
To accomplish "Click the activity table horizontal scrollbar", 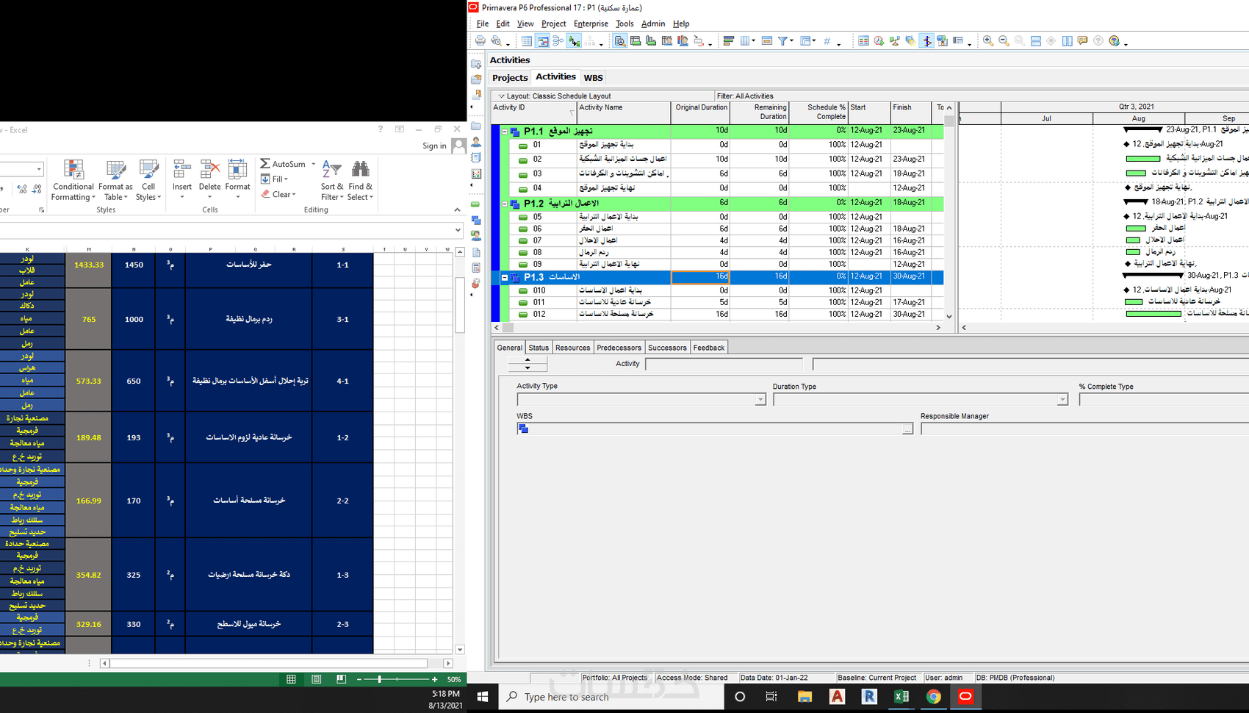I will [x=718, y=328].
